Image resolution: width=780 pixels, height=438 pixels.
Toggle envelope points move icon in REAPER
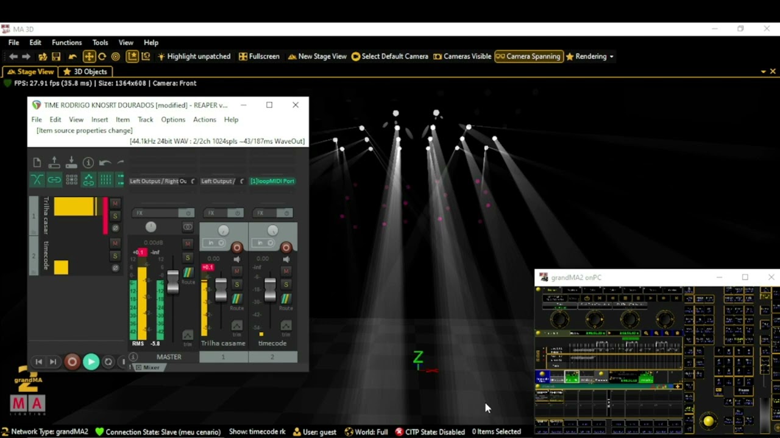pyautogui.click(x=88, y=179)
